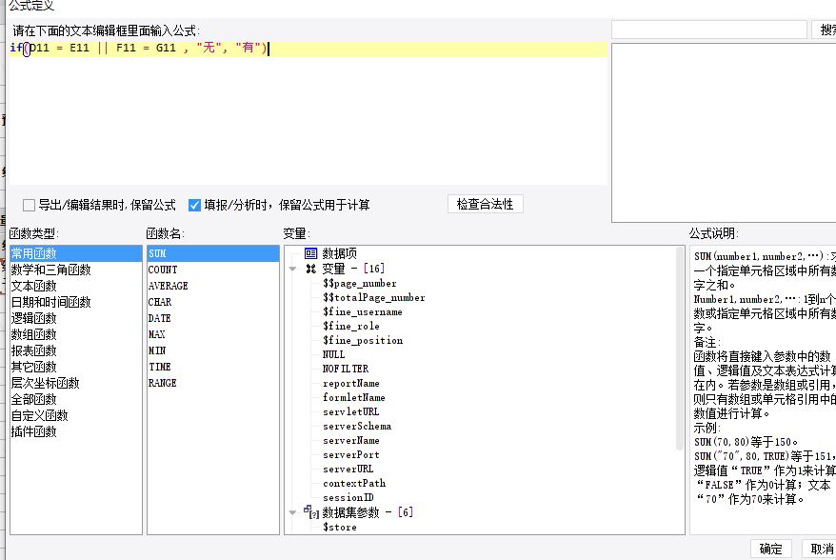Select 逻辑函数 in function type list
The width and height of the screenshot is (836, 560).
click(34, 318)
